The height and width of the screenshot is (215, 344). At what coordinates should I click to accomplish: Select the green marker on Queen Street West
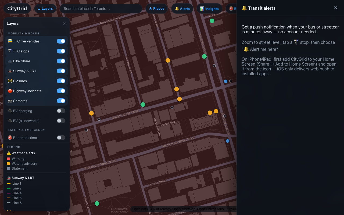[x=143, y=105]
